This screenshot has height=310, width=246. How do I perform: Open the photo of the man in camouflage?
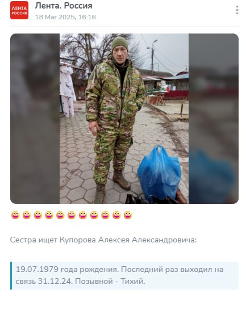pos(124,119)
